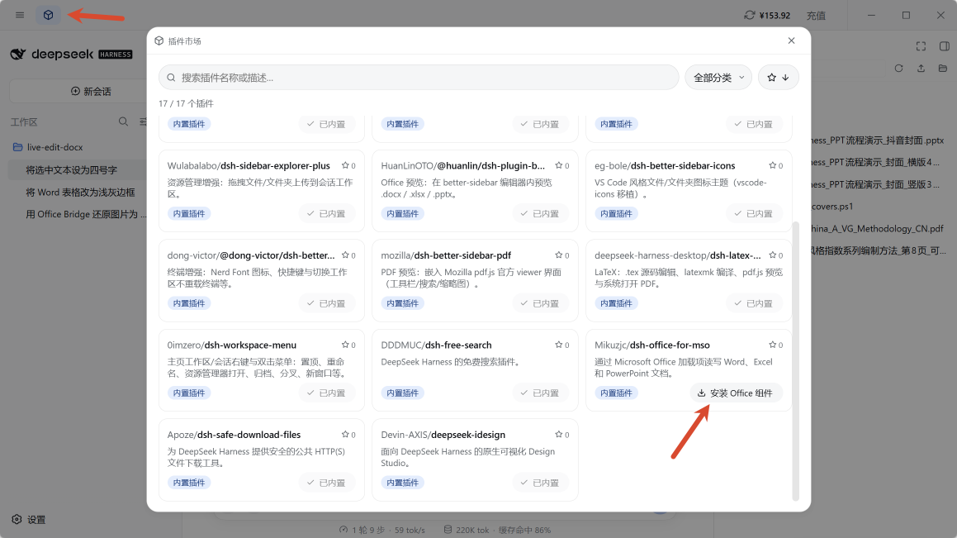Star the dsh-office-for-mso plugin

click(772, 345)
